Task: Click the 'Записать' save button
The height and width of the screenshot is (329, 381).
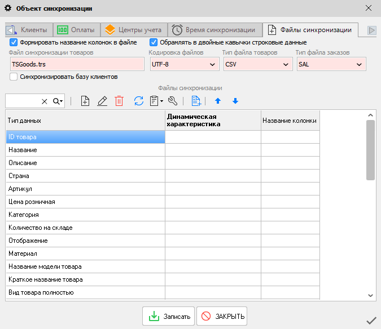Action: click(168, 316)
